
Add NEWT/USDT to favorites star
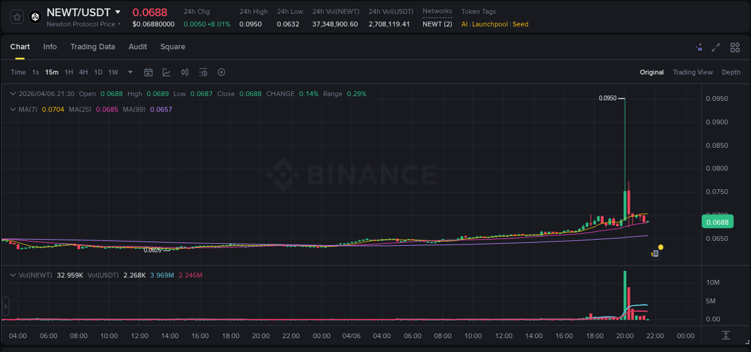17,17
